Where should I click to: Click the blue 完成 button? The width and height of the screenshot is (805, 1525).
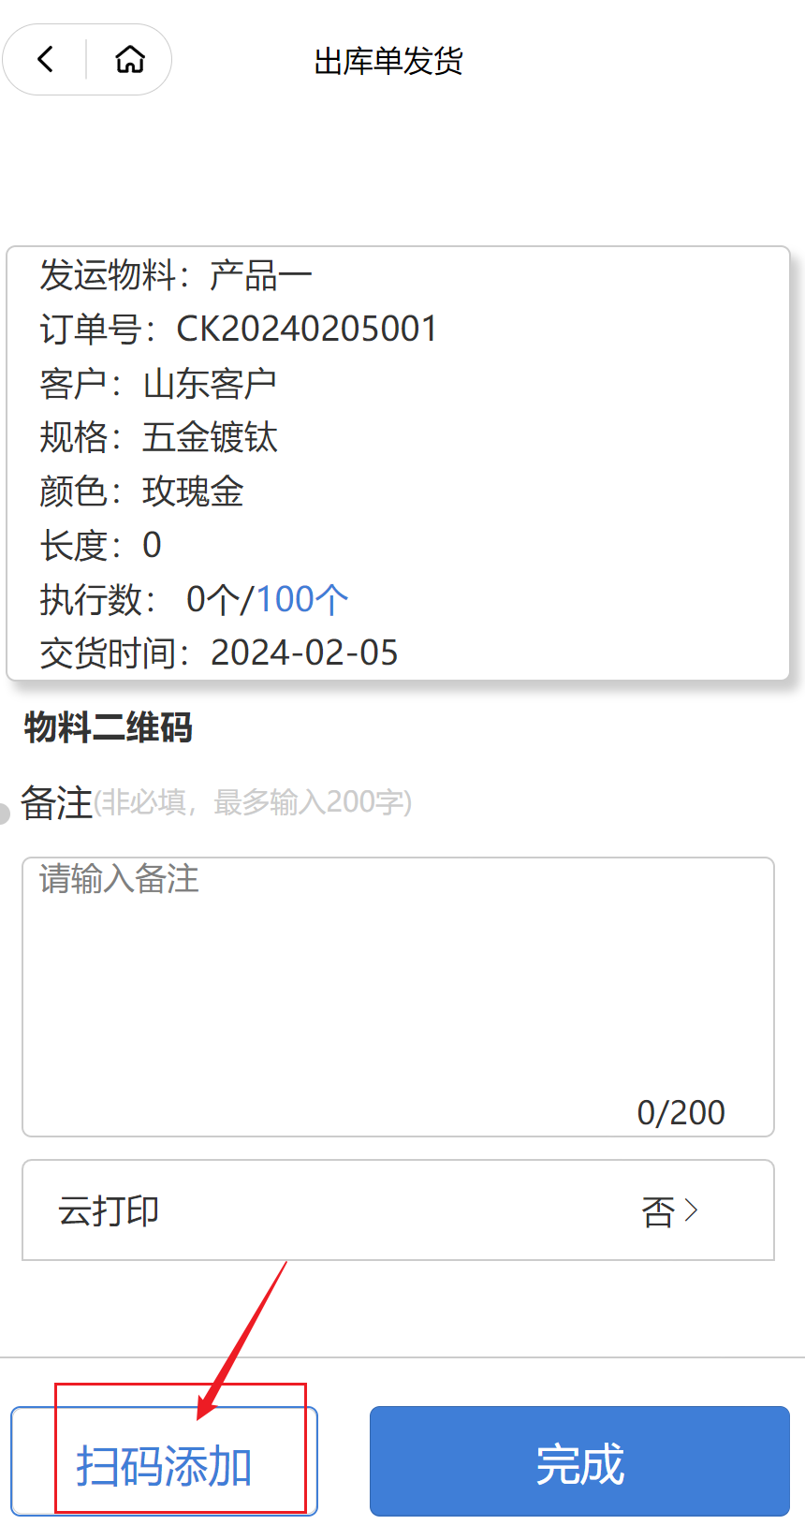pos(579,1461)
